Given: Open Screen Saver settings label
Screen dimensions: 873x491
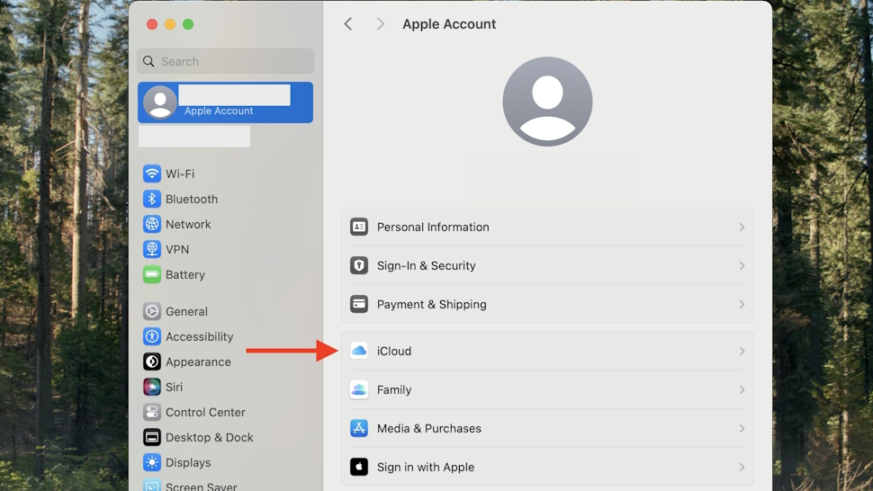Looking at the screenshot, I should pyautogui.click(x=201, y=486).
